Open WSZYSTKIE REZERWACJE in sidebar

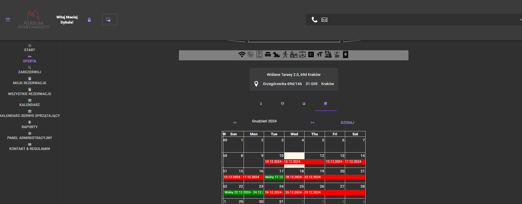(x=30, y=94)
